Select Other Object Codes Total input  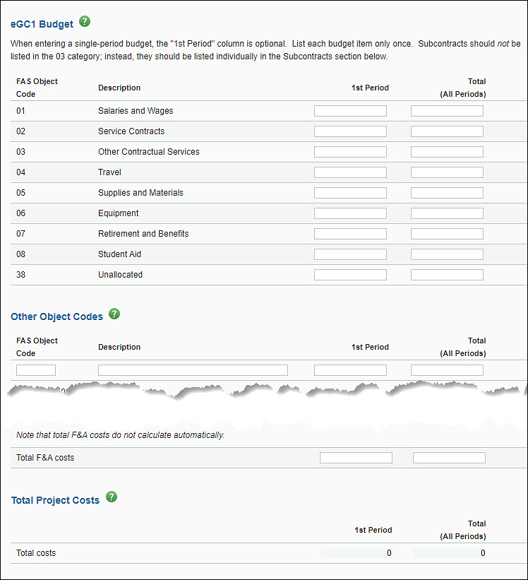[x=447, y=370]
